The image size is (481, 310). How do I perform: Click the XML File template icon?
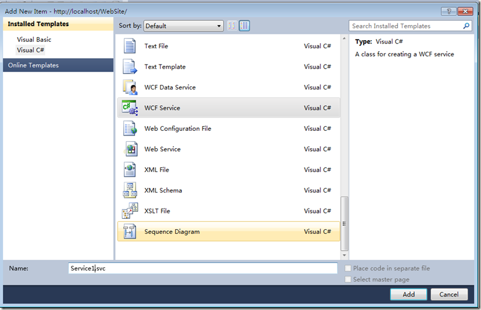pos(130,170)
